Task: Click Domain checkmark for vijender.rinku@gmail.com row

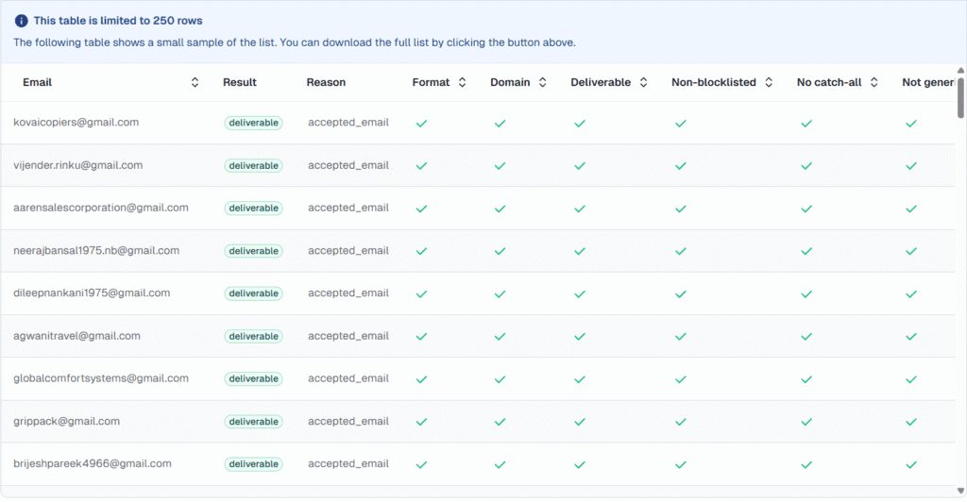Action: (x=500, y=165)
